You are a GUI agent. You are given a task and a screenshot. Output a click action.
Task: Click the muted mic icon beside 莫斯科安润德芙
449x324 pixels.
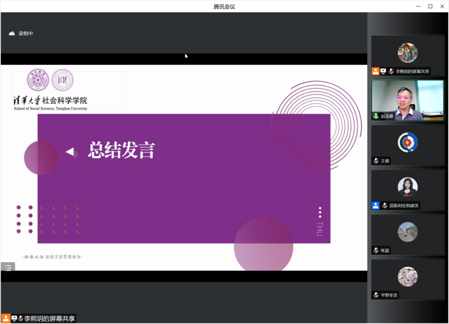coord(385,206)
